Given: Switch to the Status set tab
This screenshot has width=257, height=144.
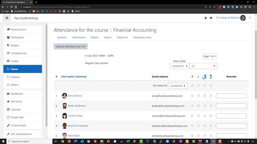Looking at the screenshot, I should pos(122,37).
